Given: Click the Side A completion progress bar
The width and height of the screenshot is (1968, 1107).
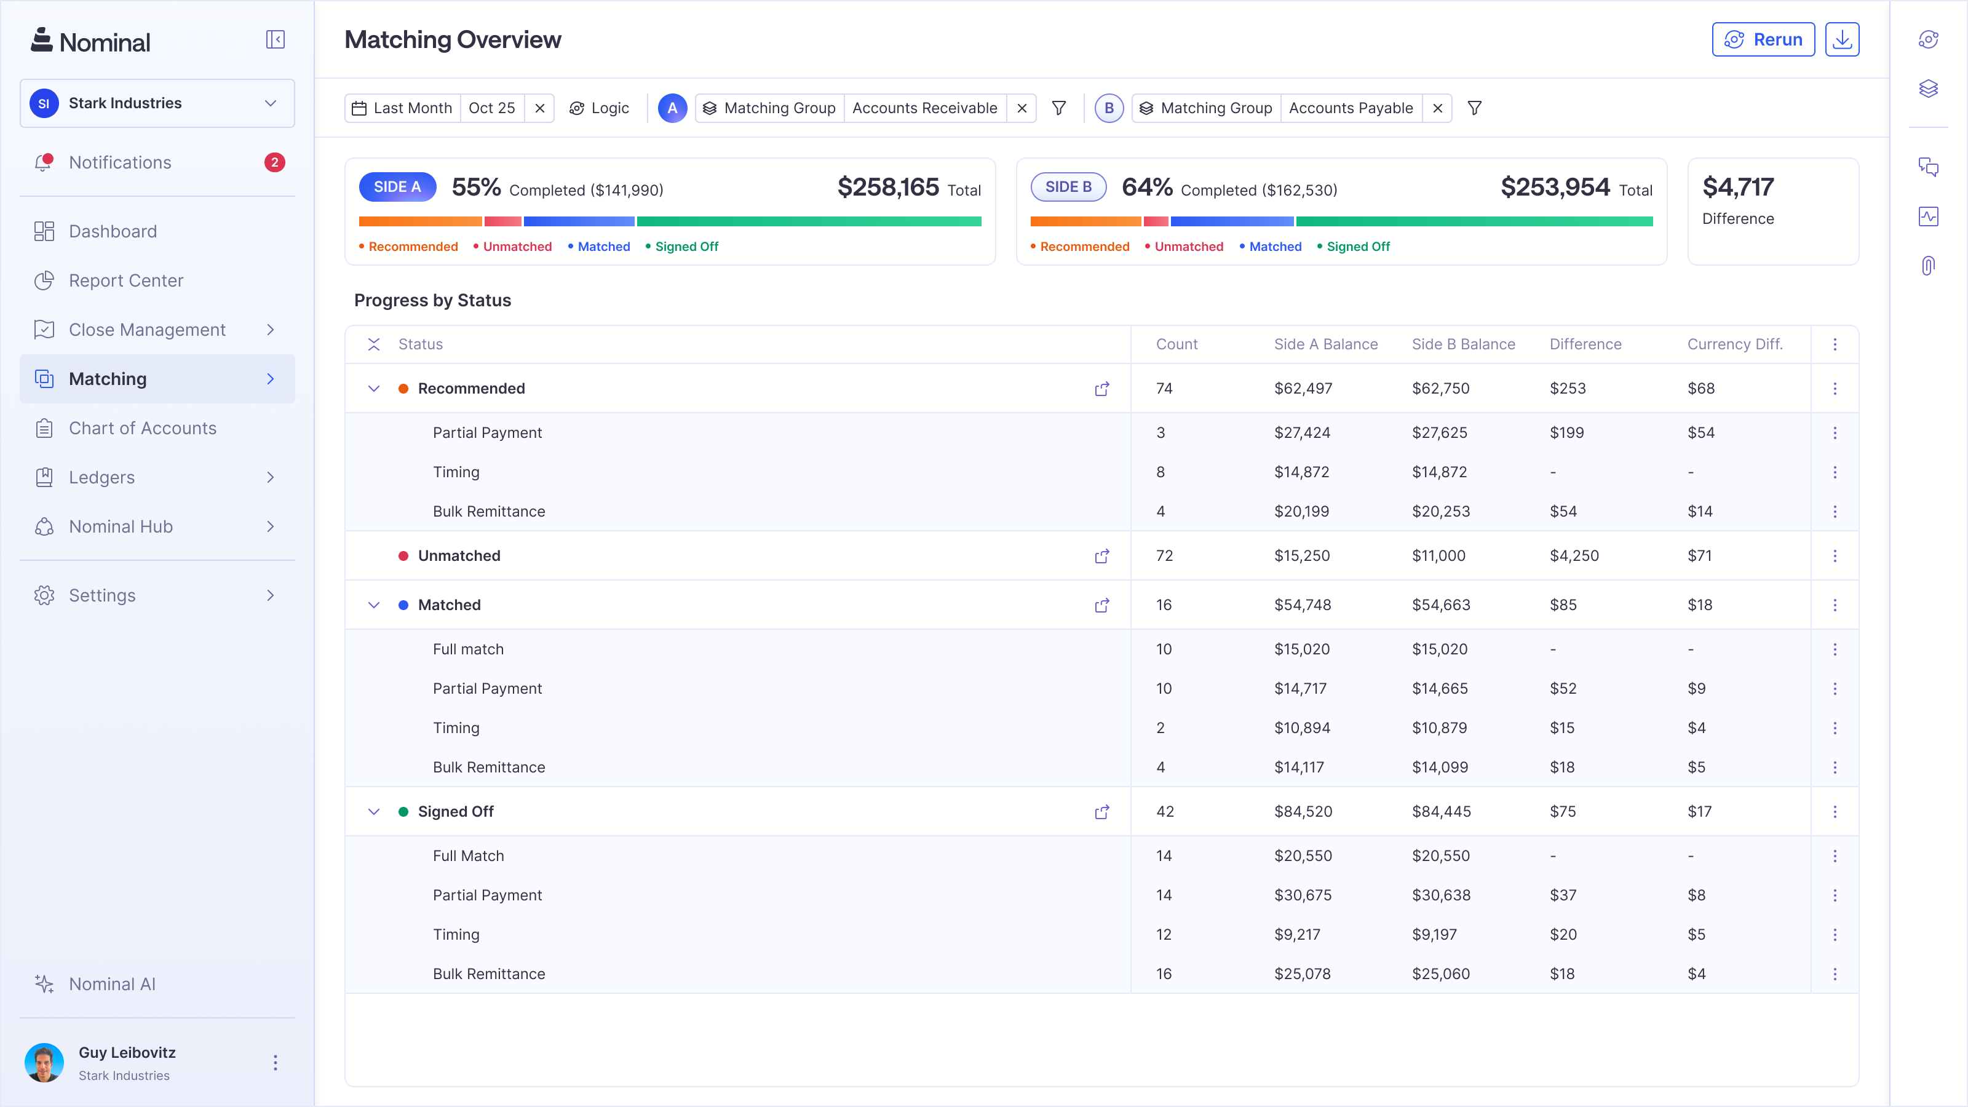Looking at the screenshot, I should (670, 221).
